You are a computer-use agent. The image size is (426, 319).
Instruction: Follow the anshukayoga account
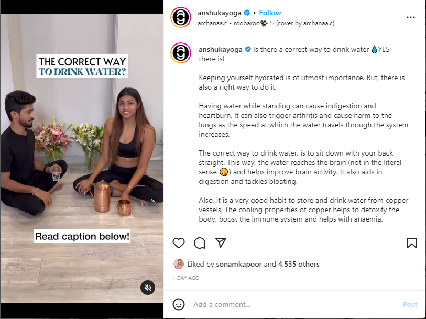[x=270, y=13]
